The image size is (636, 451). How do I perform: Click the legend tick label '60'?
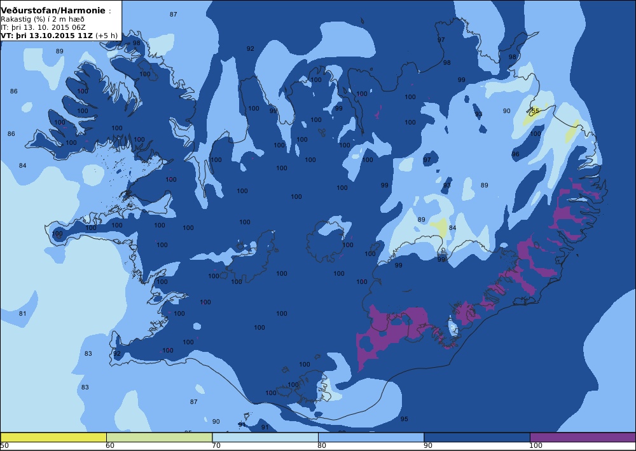(x=109, y=446)
